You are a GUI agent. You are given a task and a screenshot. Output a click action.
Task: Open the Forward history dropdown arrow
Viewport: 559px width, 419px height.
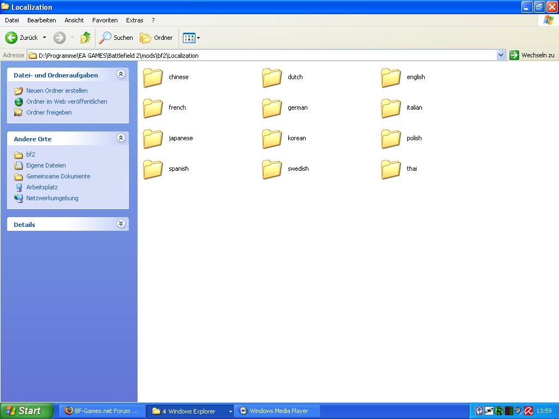coord(72,38)
